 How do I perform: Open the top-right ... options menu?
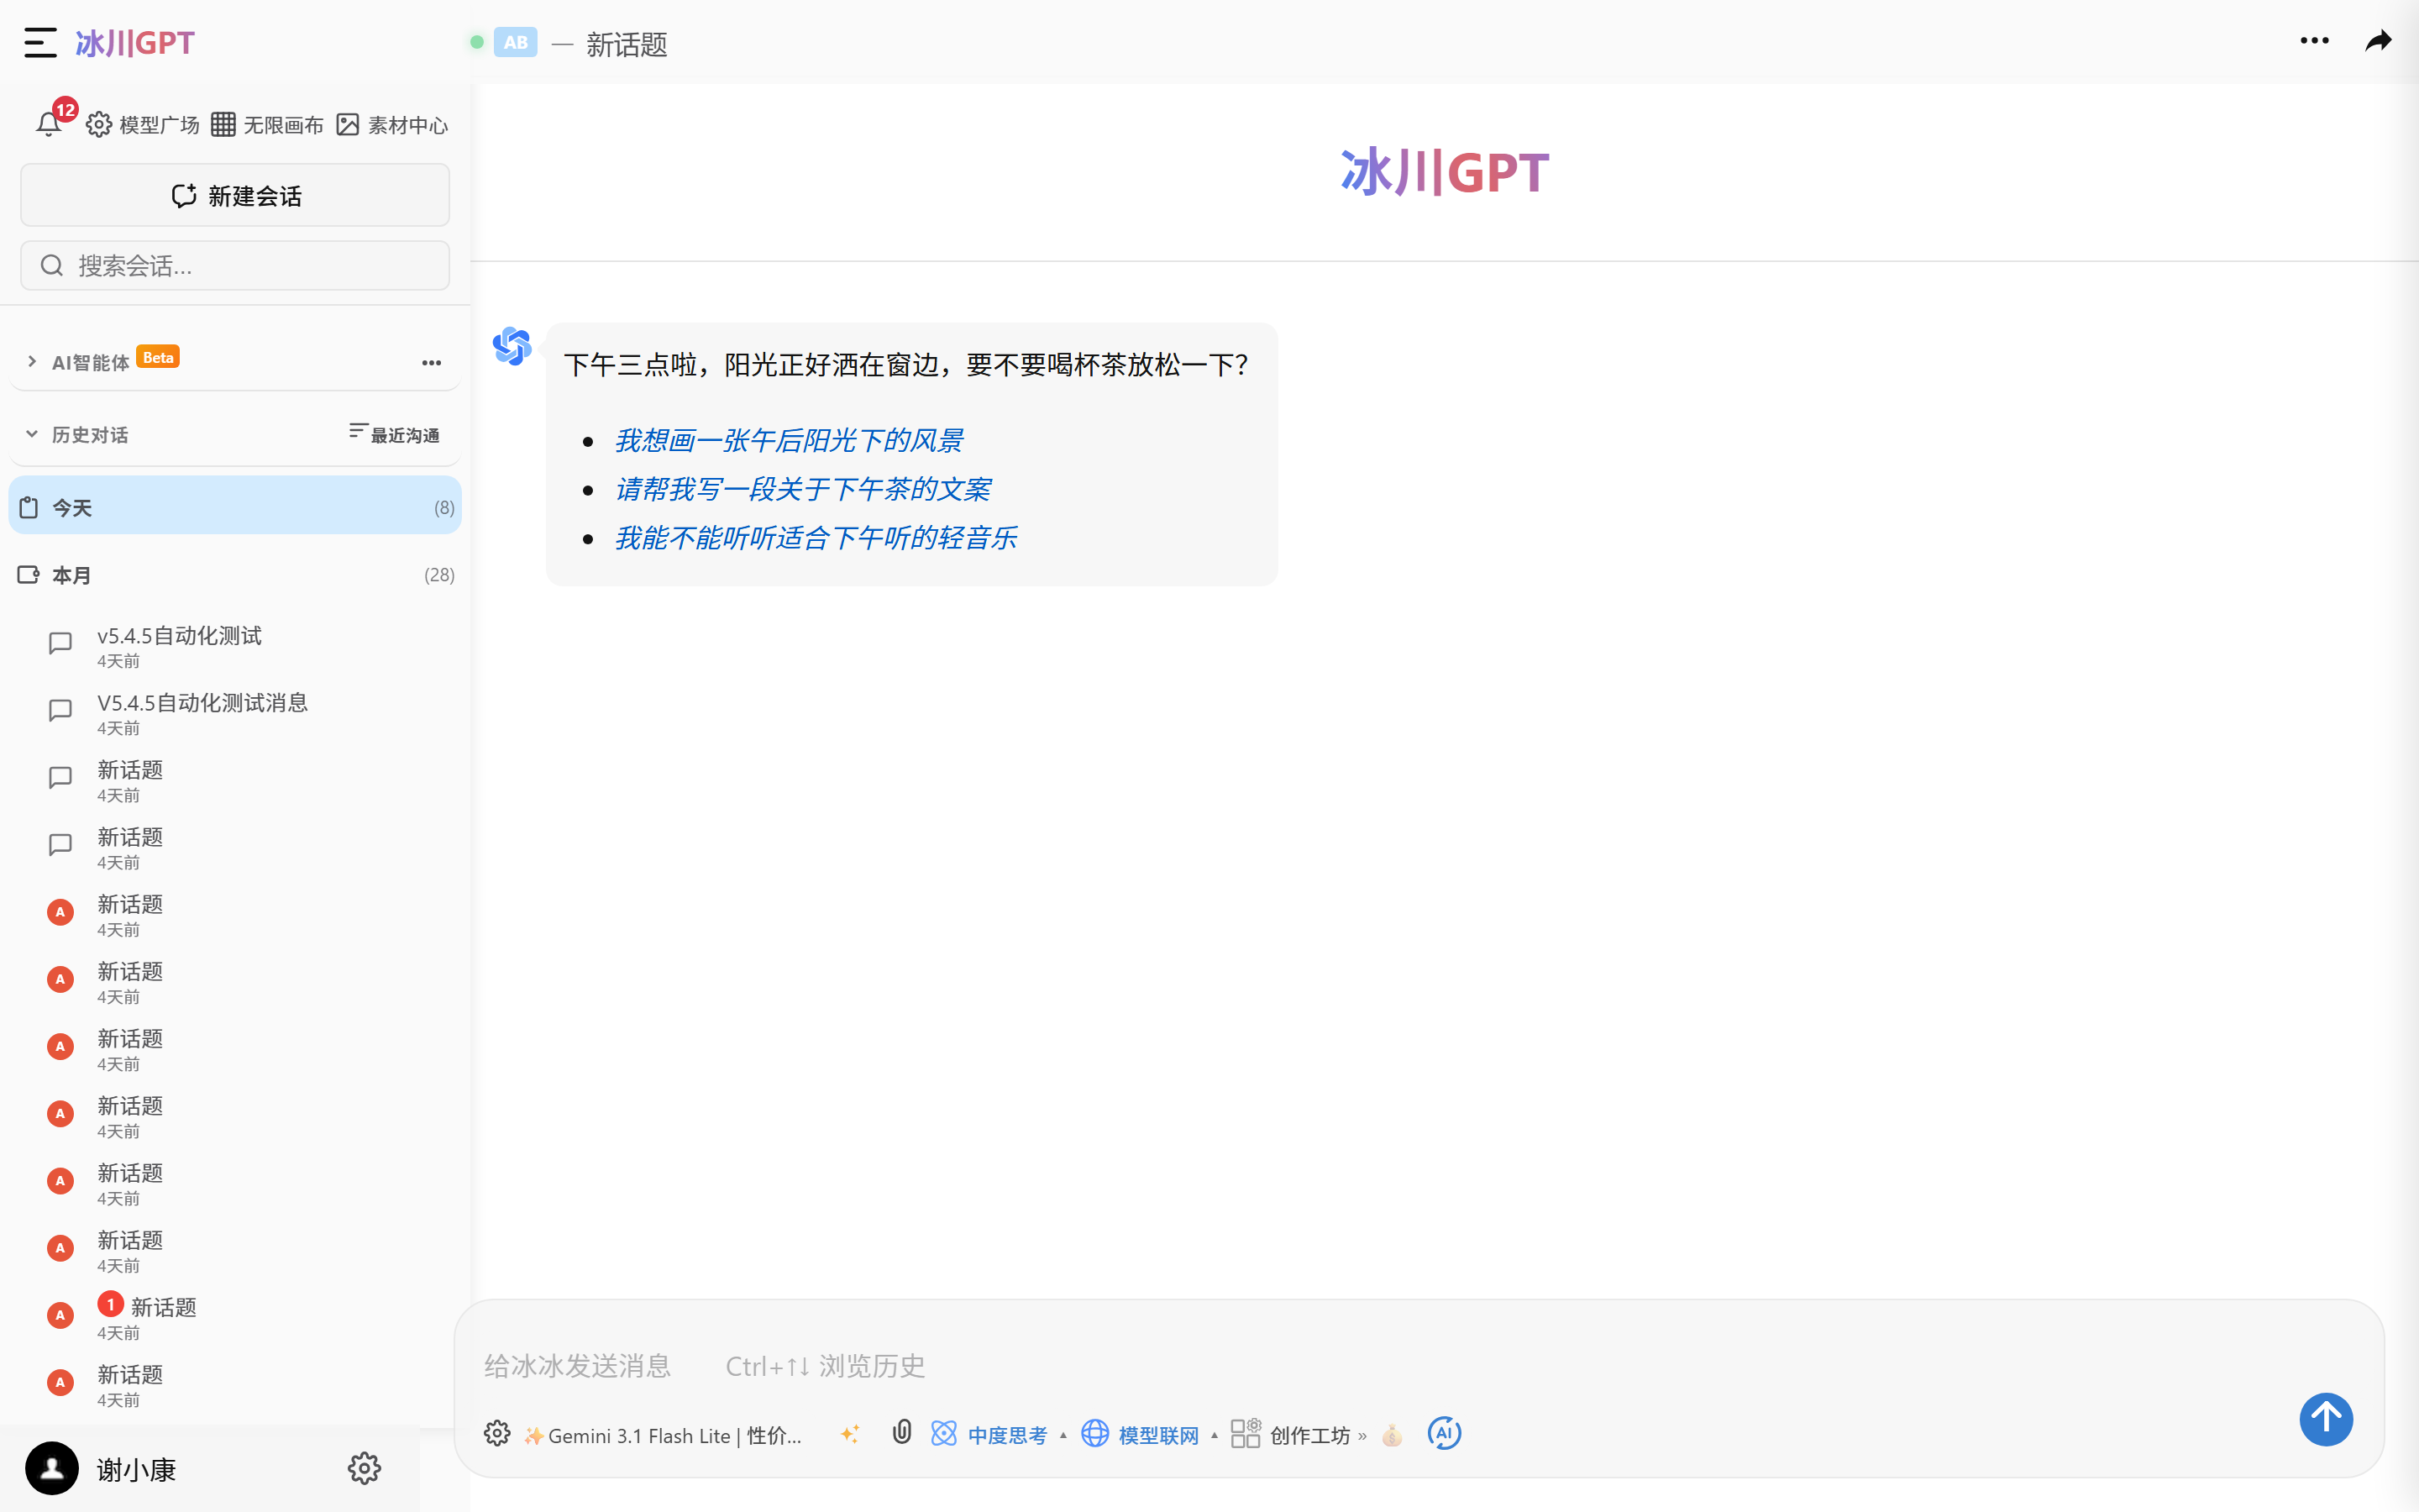click(x=2316, y=41)
